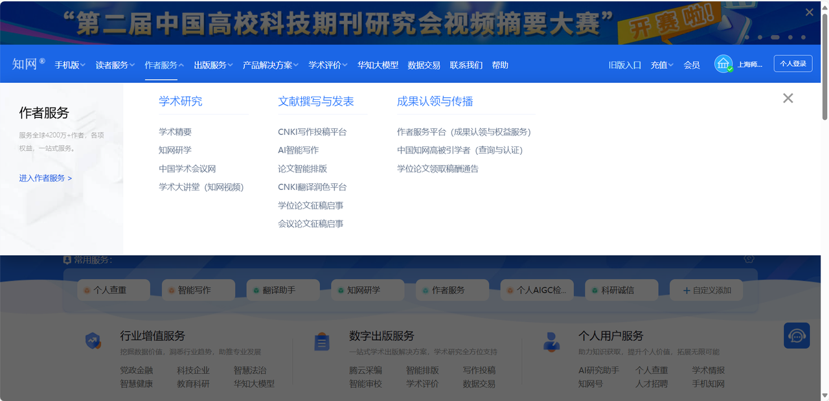
Task: Open 学术大讲堂（知网视频）link
Action: coord(201,187)
